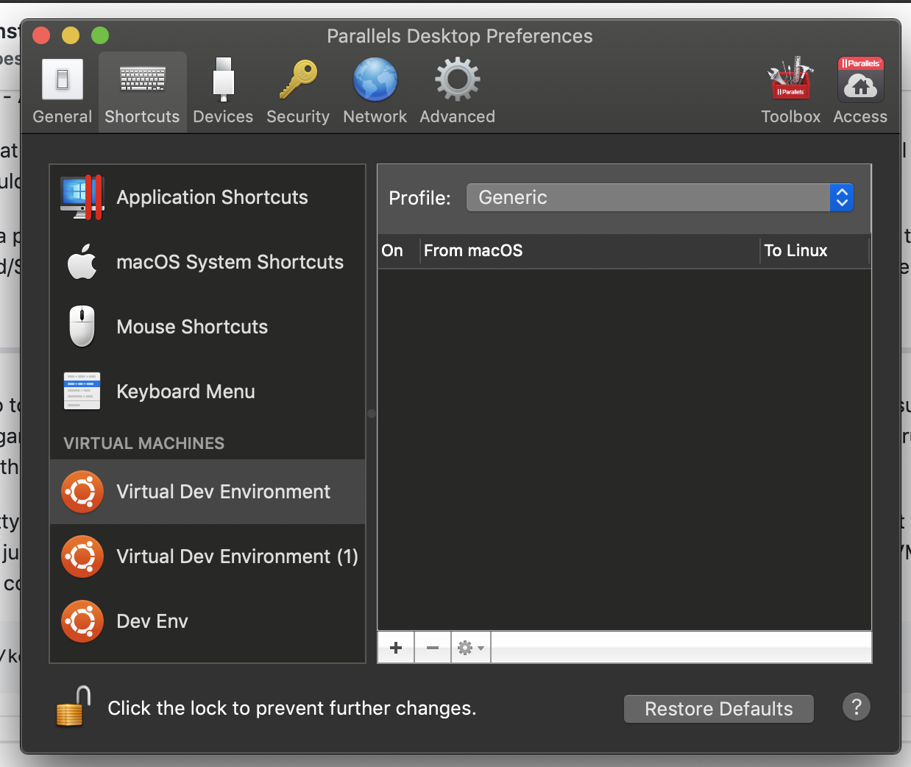Click the green zoom window button

click(x=100, y=35)
